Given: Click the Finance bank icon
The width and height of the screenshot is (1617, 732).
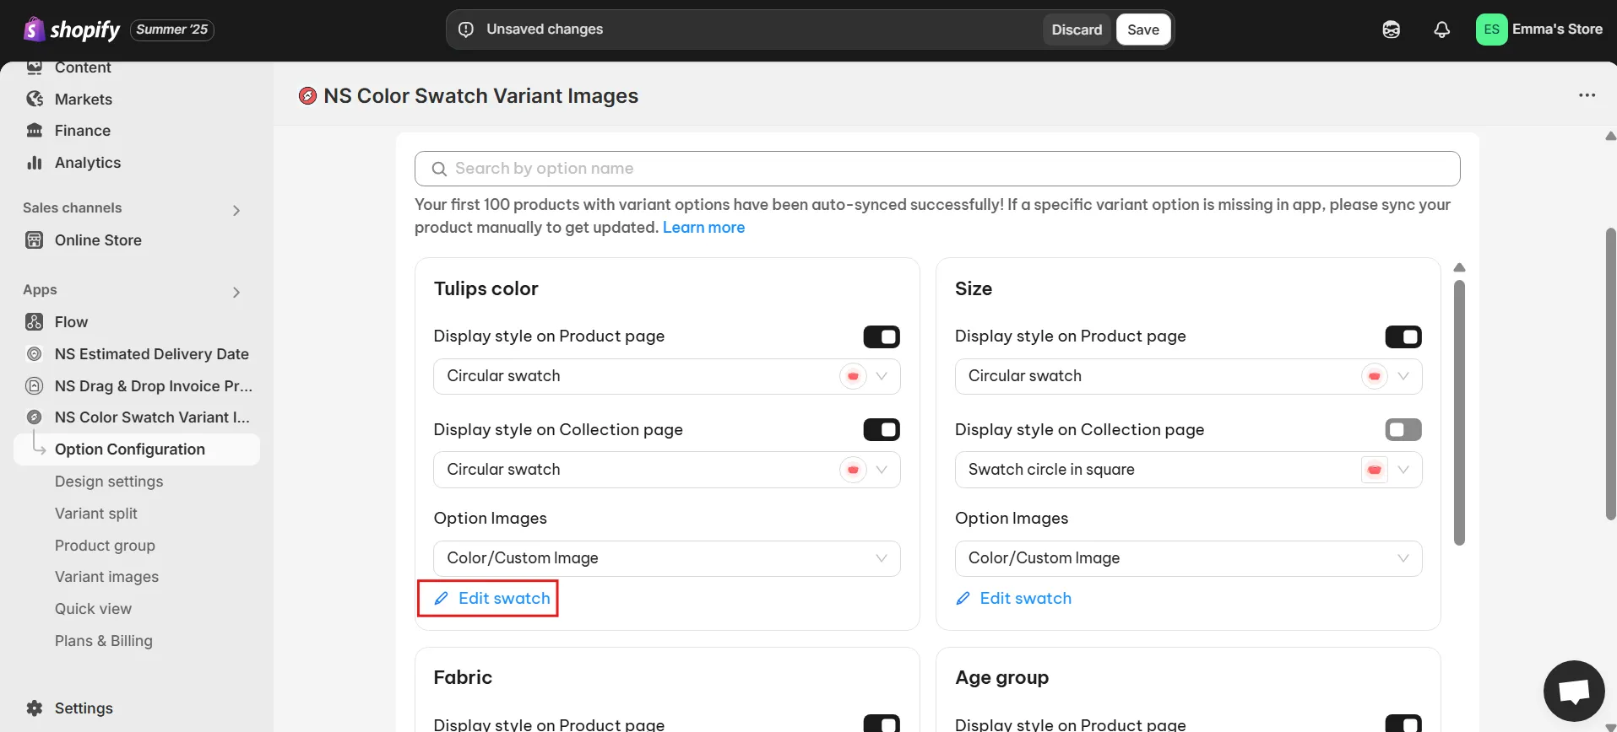Looking at the screenshot, I should 35,131.
